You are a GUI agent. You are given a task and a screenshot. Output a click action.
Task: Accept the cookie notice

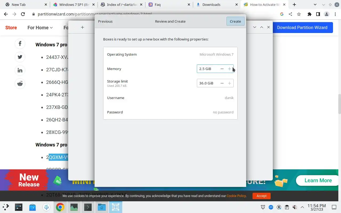pos(261,196)
